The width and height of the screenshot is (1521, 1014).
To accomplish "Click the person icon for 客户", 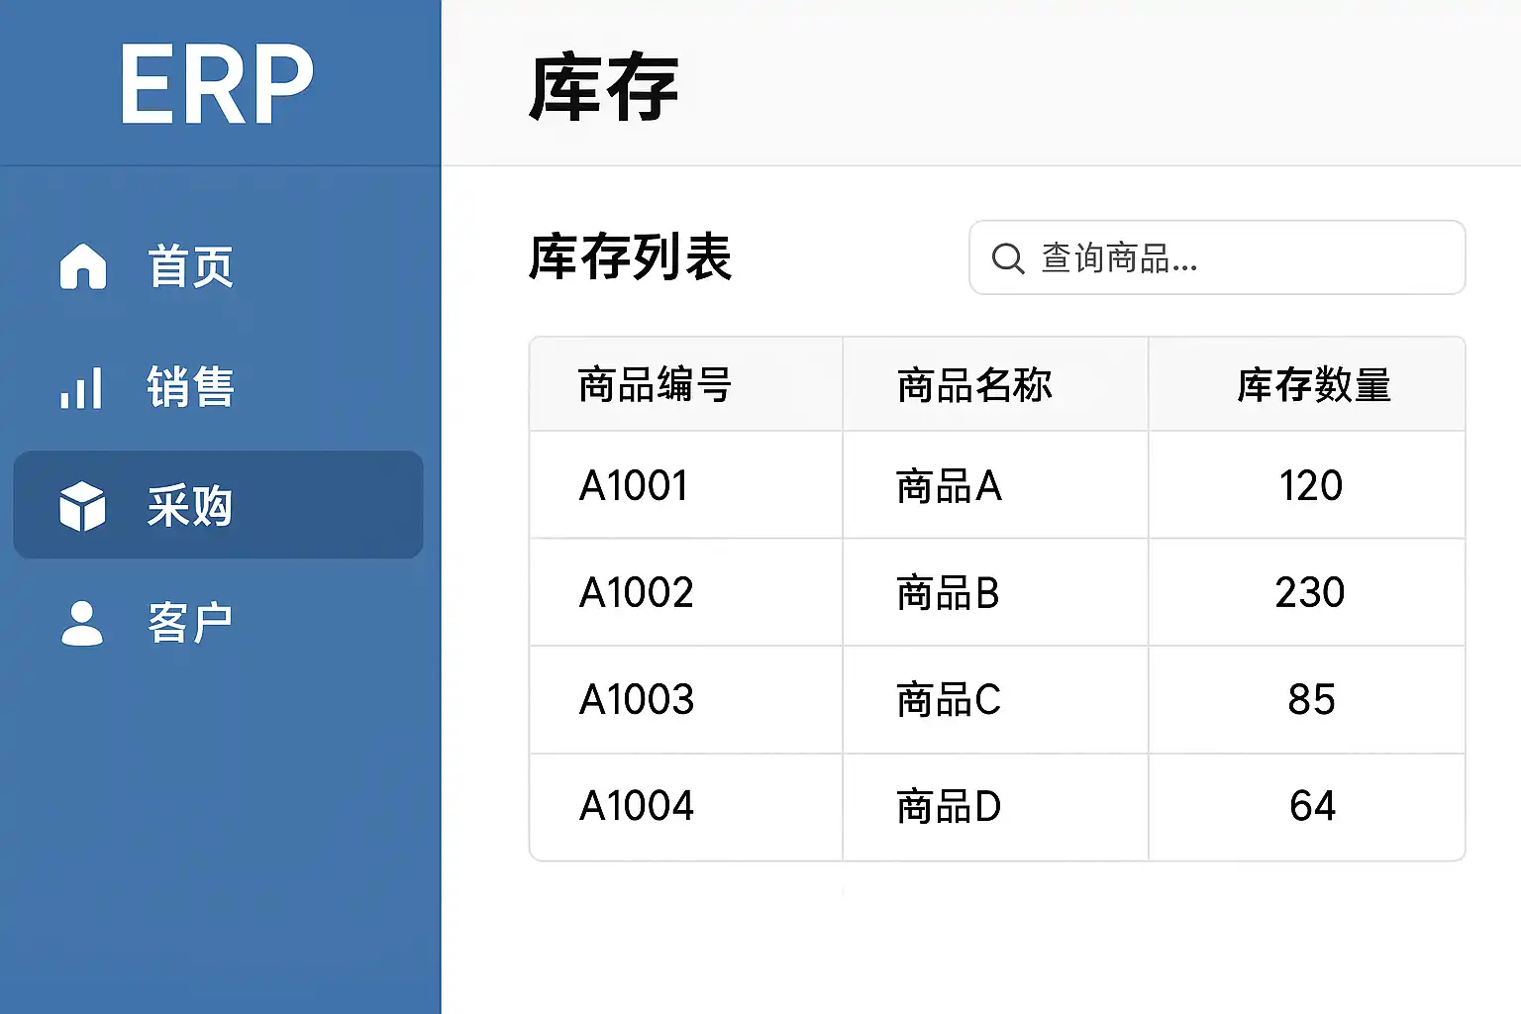I will [82, 624].
